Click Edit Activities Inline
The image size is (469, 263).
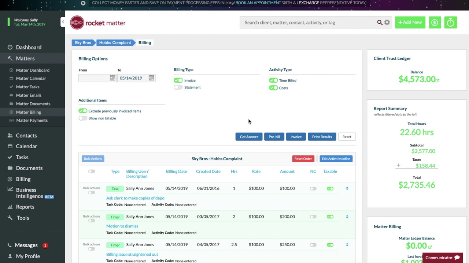[x=336, y=159]
